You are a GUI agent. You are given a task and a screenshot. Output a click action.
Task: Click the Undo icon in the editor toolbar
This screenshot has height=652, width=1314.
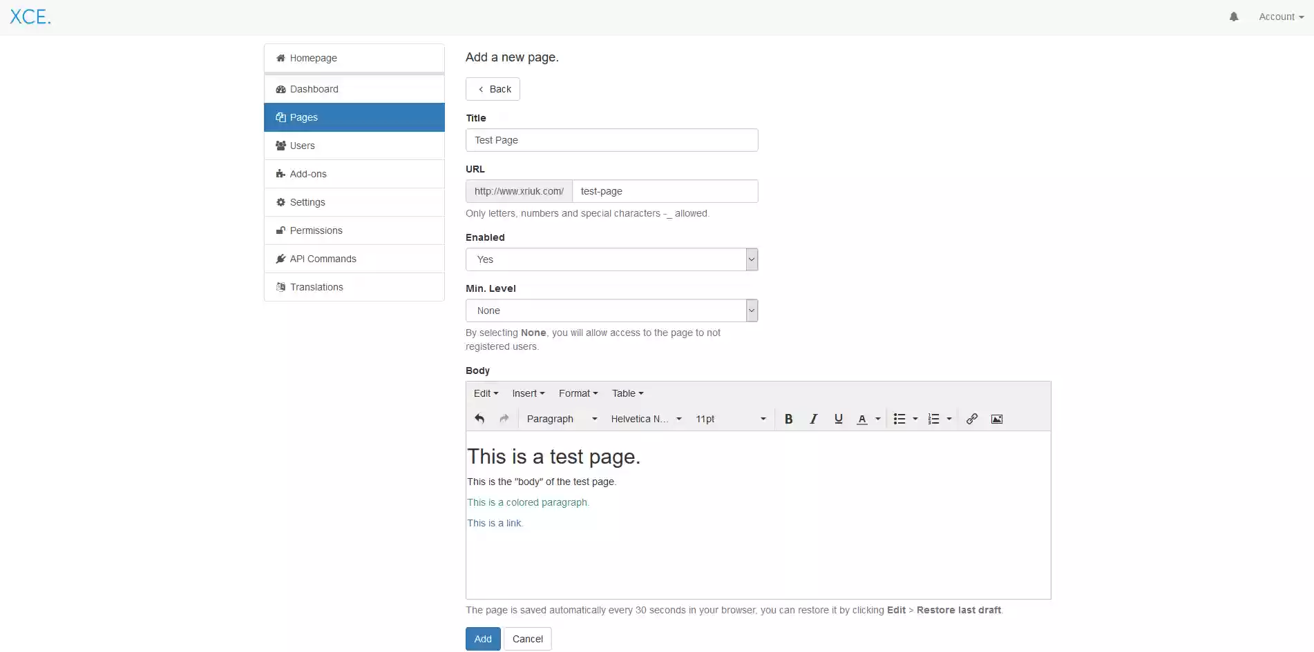click(x=479, y=419)
